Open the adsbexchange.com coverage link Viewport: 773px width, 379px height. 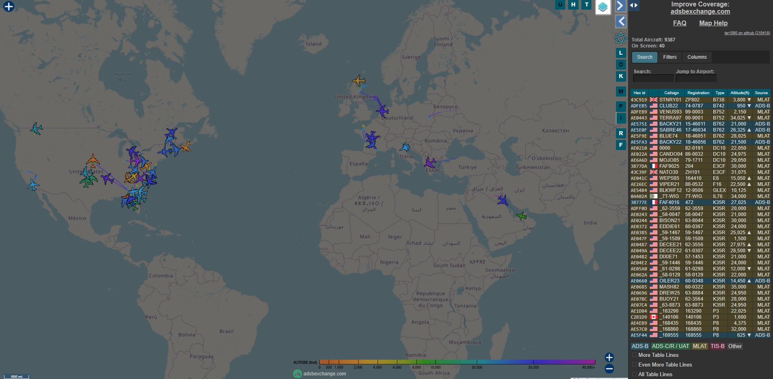pyautogui.click(x=700, y=12)
